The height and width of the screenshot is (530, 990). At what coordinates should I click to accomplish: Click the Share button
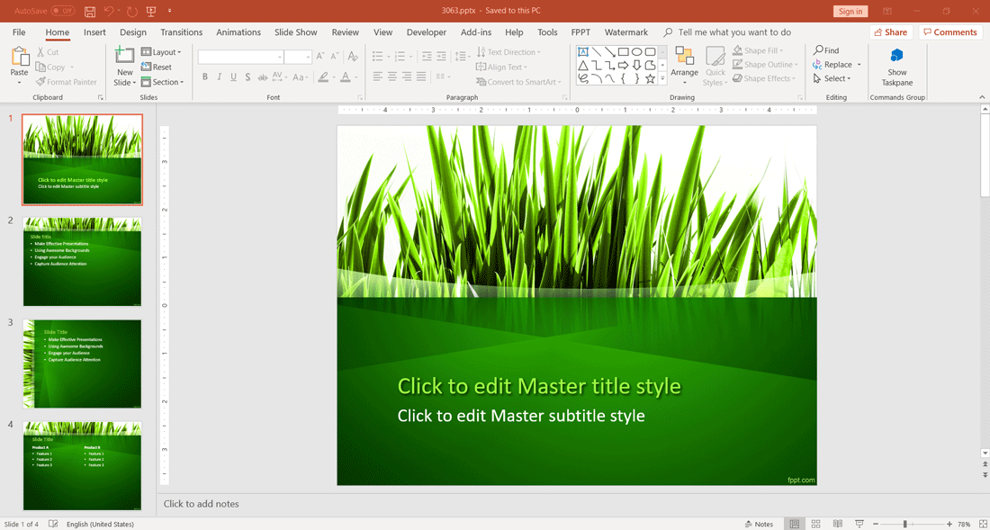point(890,32)
